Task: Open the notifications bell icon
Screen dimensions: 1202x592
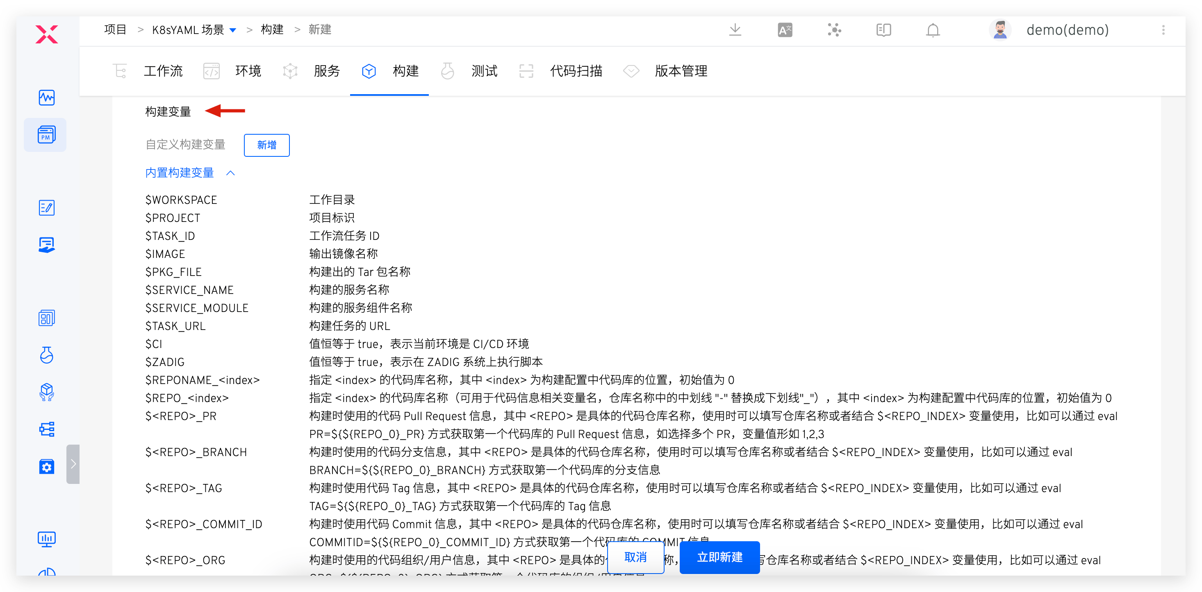Action: point(933,30)
